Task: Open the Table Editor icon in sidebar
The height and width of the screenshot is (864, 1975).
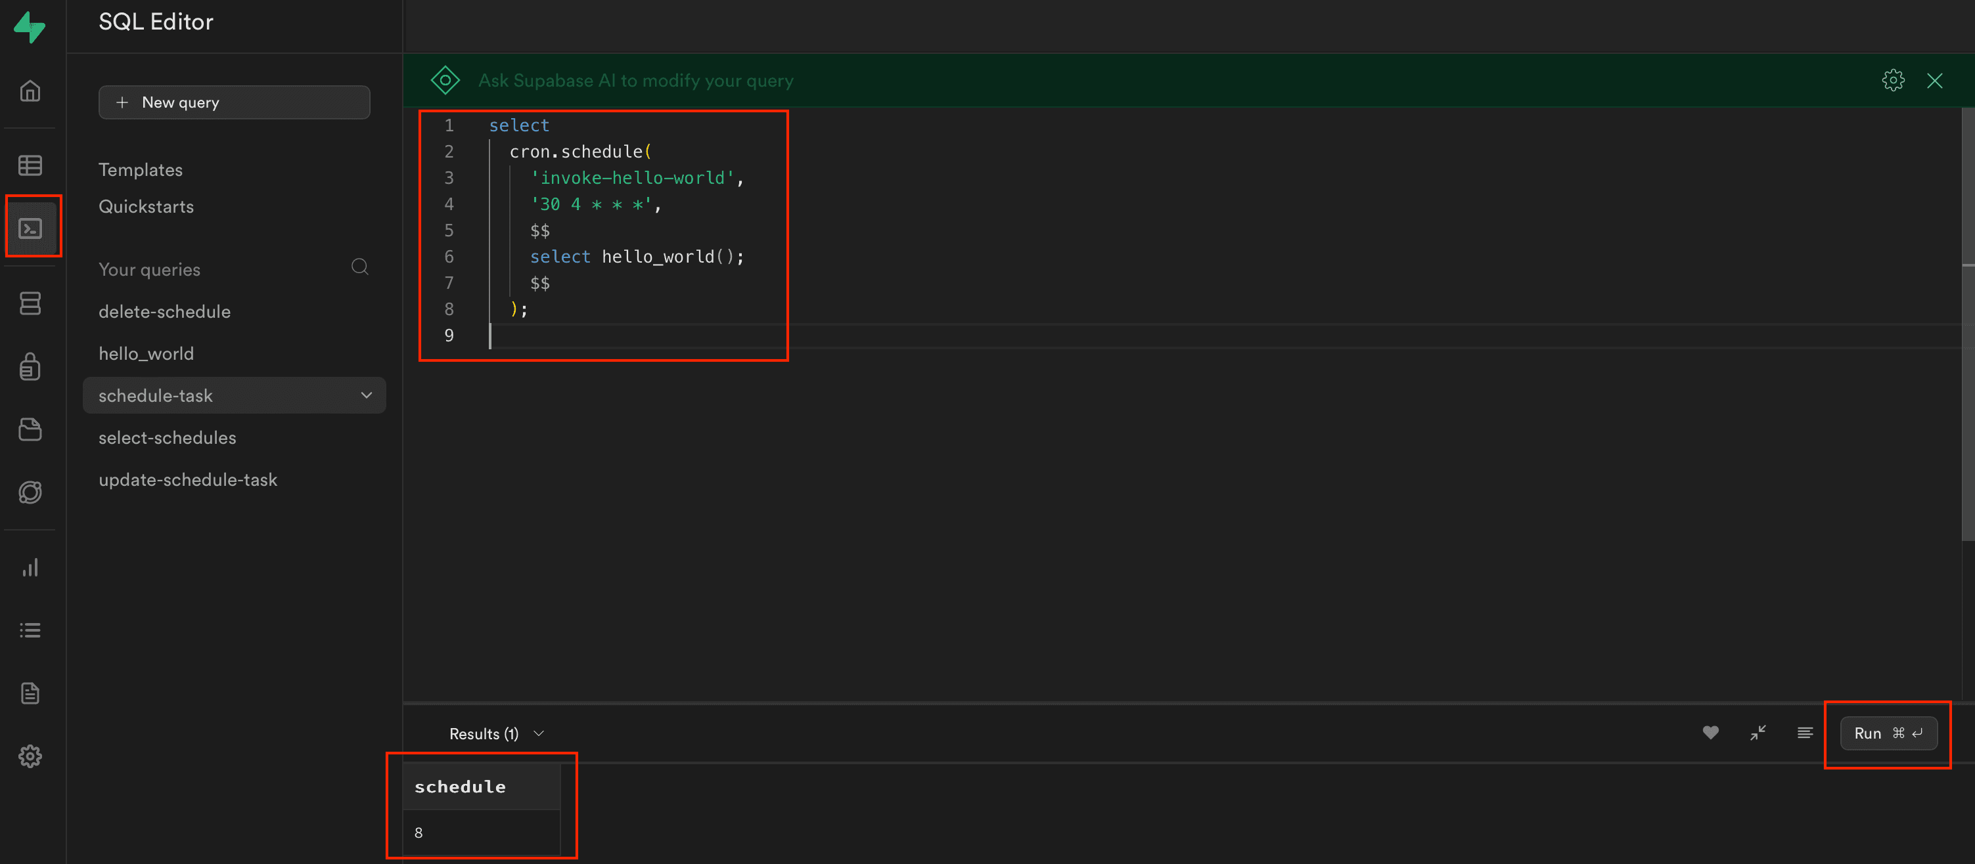Action: [30, 165]
